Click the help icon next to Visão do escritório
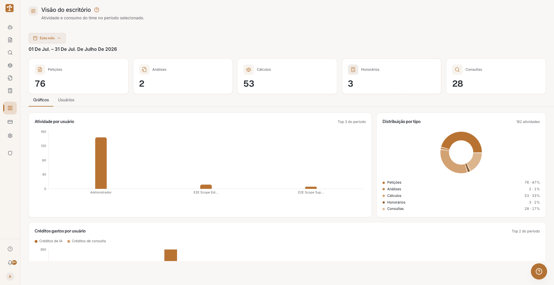554x285 pixels. coord(97,10)
